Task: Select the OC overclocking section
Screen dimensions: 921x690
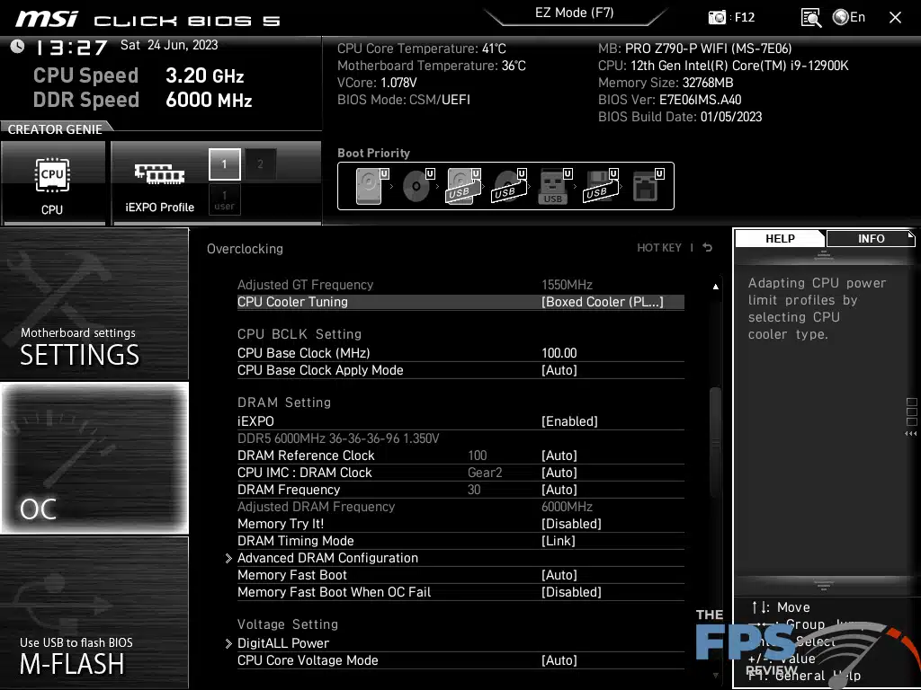Action: (x=94, y=458)
